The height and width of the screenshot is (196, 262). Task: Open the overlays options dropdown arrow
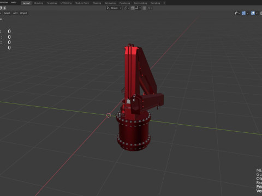257,13
